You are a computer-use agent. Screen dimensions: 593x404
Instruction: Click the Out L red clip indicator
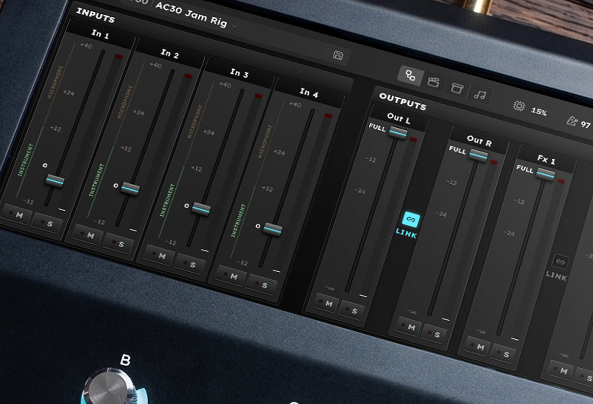coord(413,140)
